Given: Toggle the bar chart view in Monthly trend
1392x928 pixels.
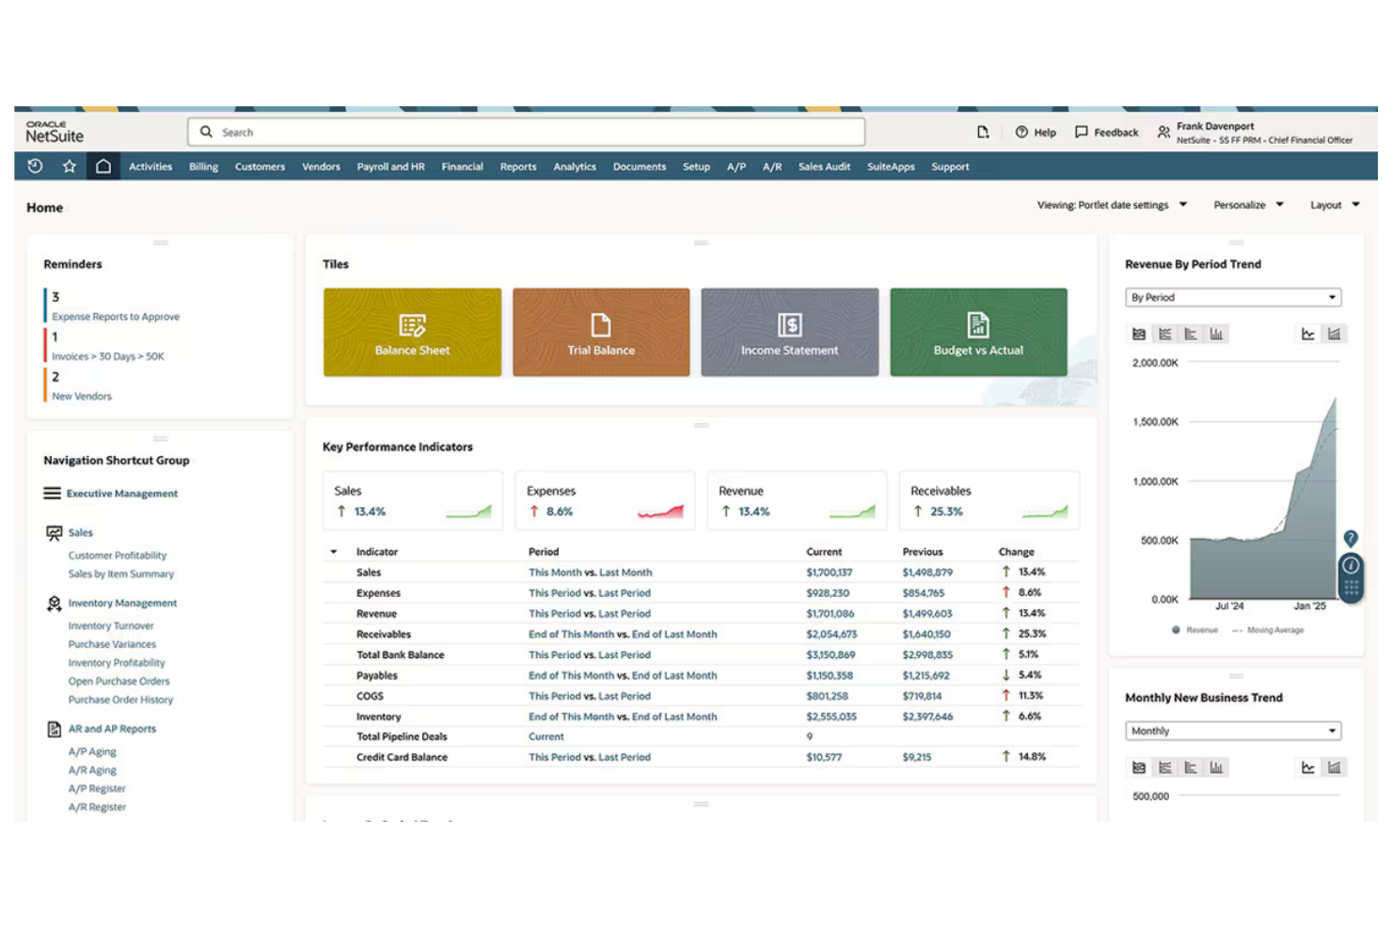Looking at the screenshot, I should coord(1334,766).
